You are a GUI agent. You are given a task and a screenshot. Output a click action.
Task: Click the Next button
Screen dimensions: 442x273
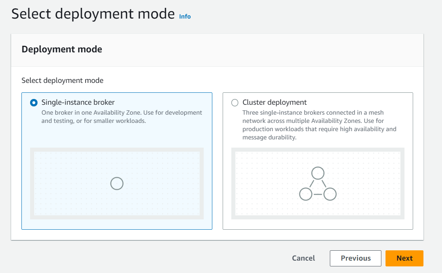click(x=404, y=258)
